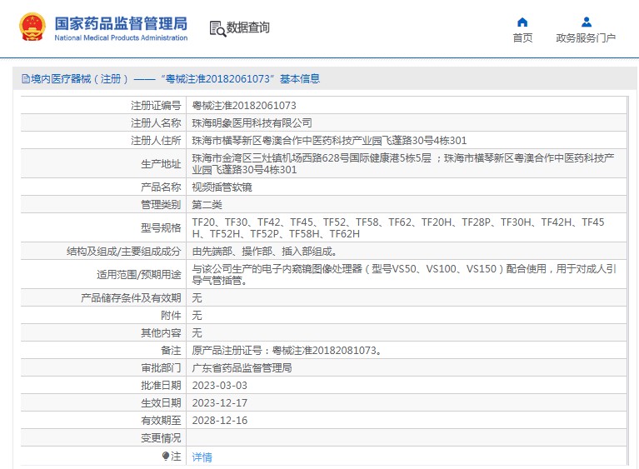
Task: Open 政务服务门户 text link
Action: click(586, 37)
